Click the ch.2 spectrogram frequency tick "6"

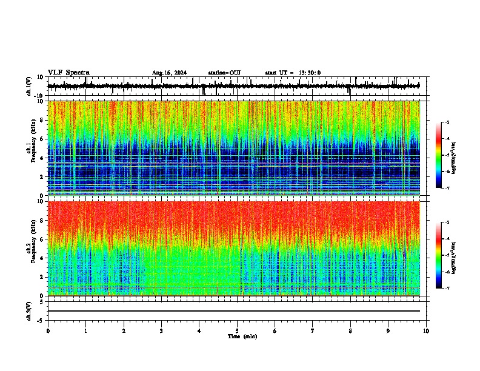pos(42,239)
